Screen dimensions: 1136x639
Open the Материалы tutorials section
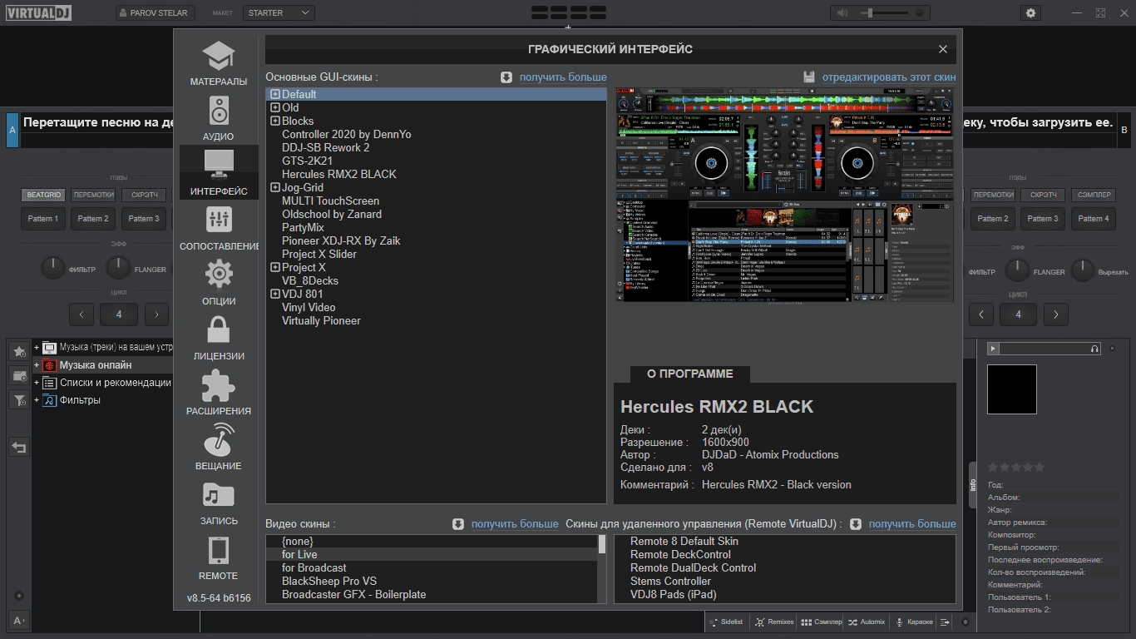[x=219, y=64]
